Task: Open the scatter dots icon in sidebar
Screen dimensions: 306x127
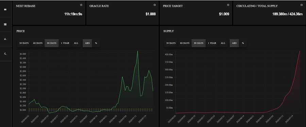Action: click(x=5, y=54)
